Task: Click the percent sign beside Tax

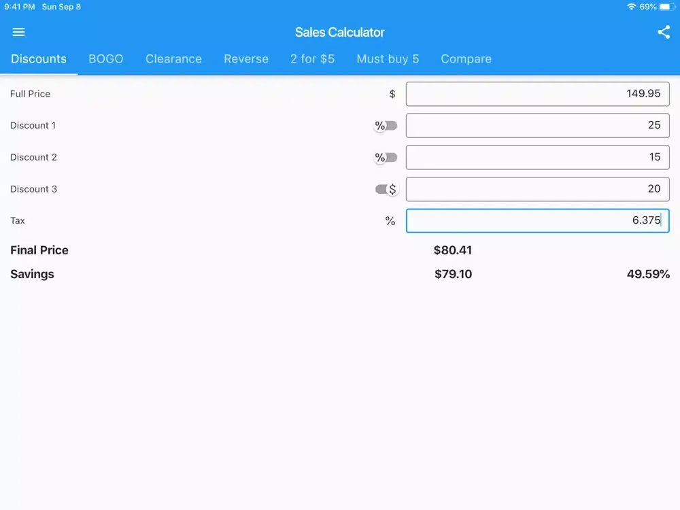Action: point(390,221)
